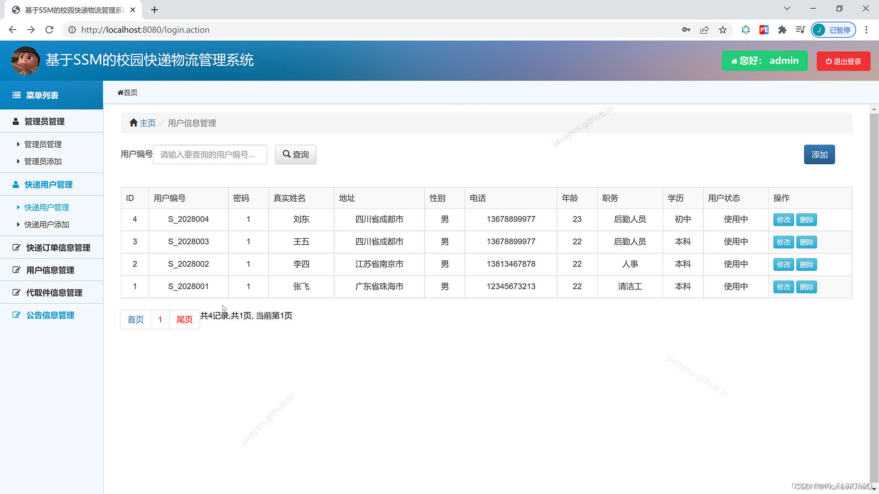Click the key icon in the address bar
This screenshot has width=879, height=494.
click(x=686, y=30)
